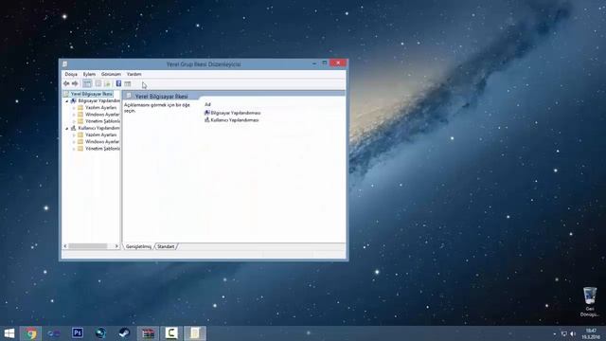Select Yönetim Şablonları under Bilgisayar Yapılandırması
This screenshot has width=606, height=341.
tap(102, 121)
